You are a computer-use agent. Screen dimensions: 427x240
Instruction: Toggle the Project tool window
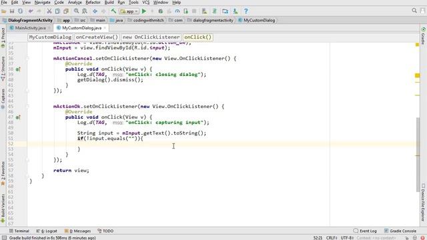click(x=3, y=37)
